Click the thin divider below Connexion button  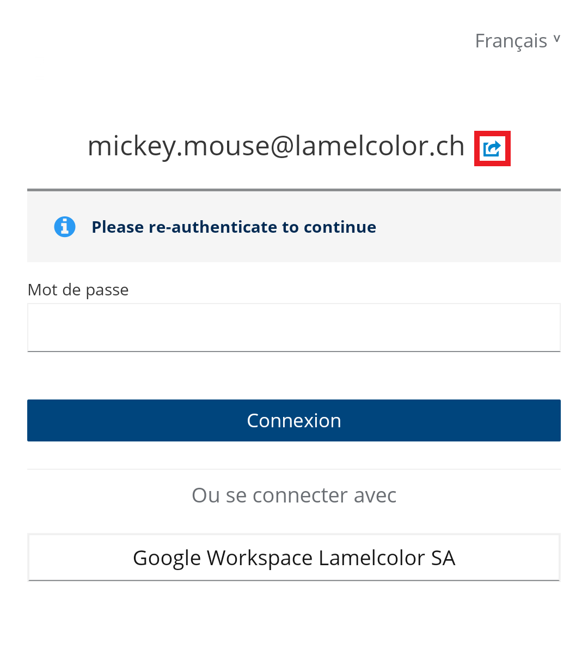[294, 469]
